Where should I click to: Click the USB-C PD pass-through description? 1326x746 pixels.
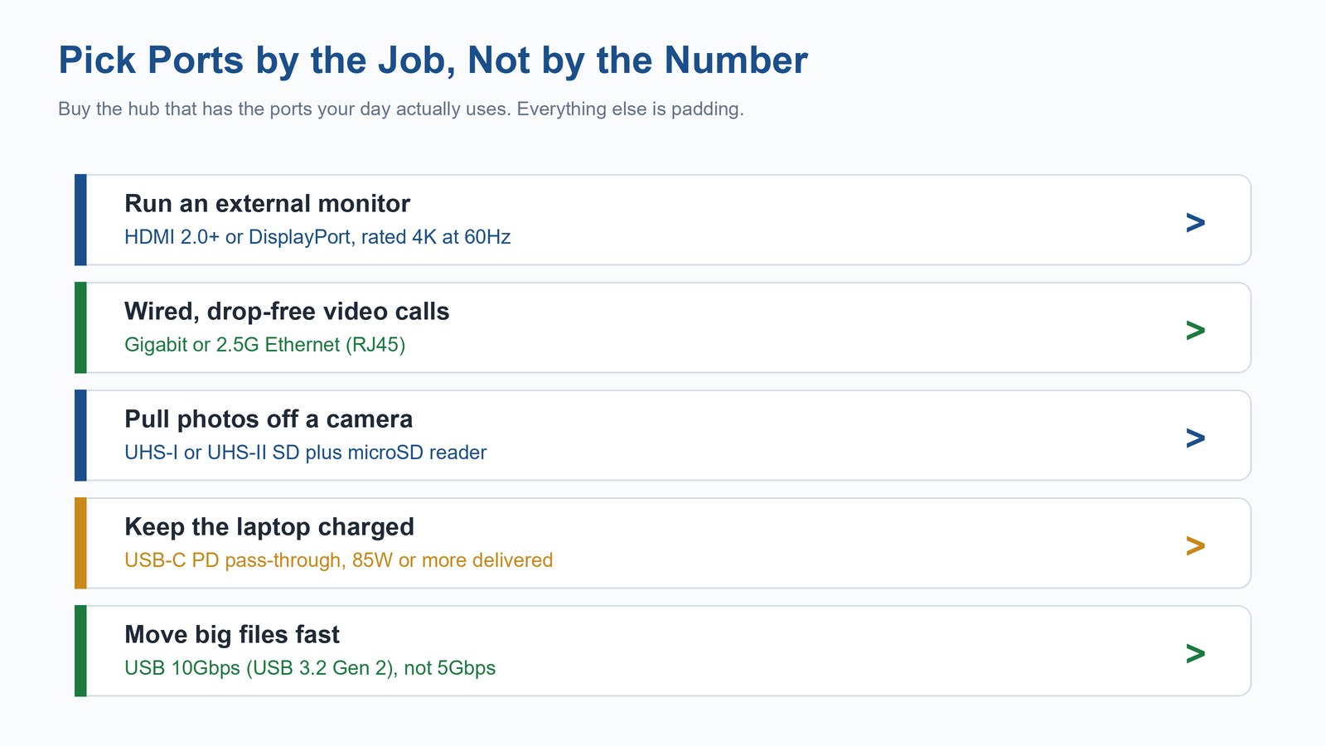338,560
